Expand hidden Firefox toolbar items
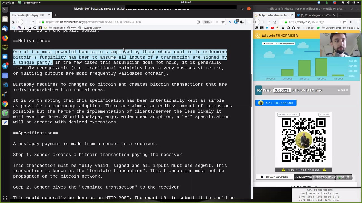Image resolution: width=362 pixels, height=203 pixels. pos(351,22)
